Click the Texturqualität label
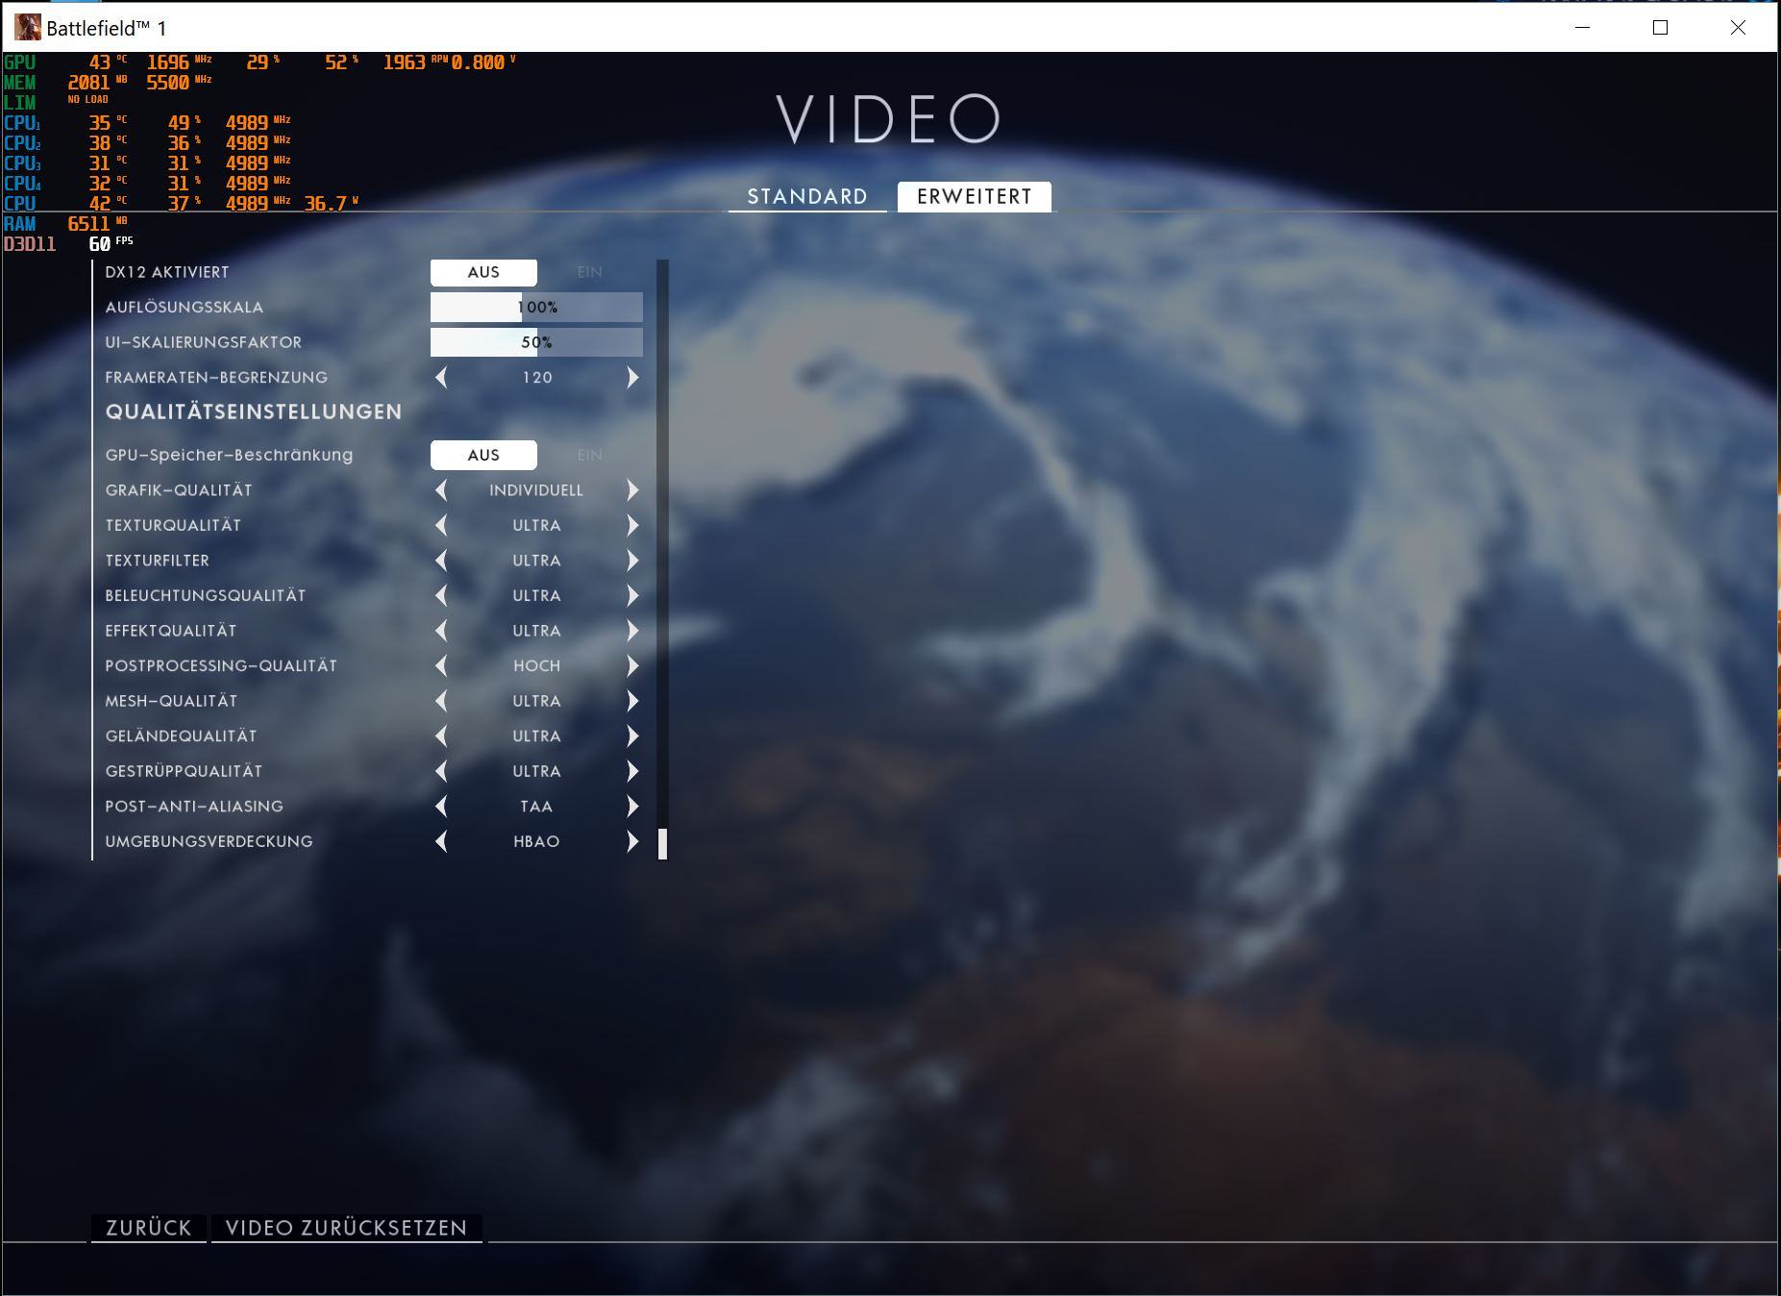 (173, 526)
